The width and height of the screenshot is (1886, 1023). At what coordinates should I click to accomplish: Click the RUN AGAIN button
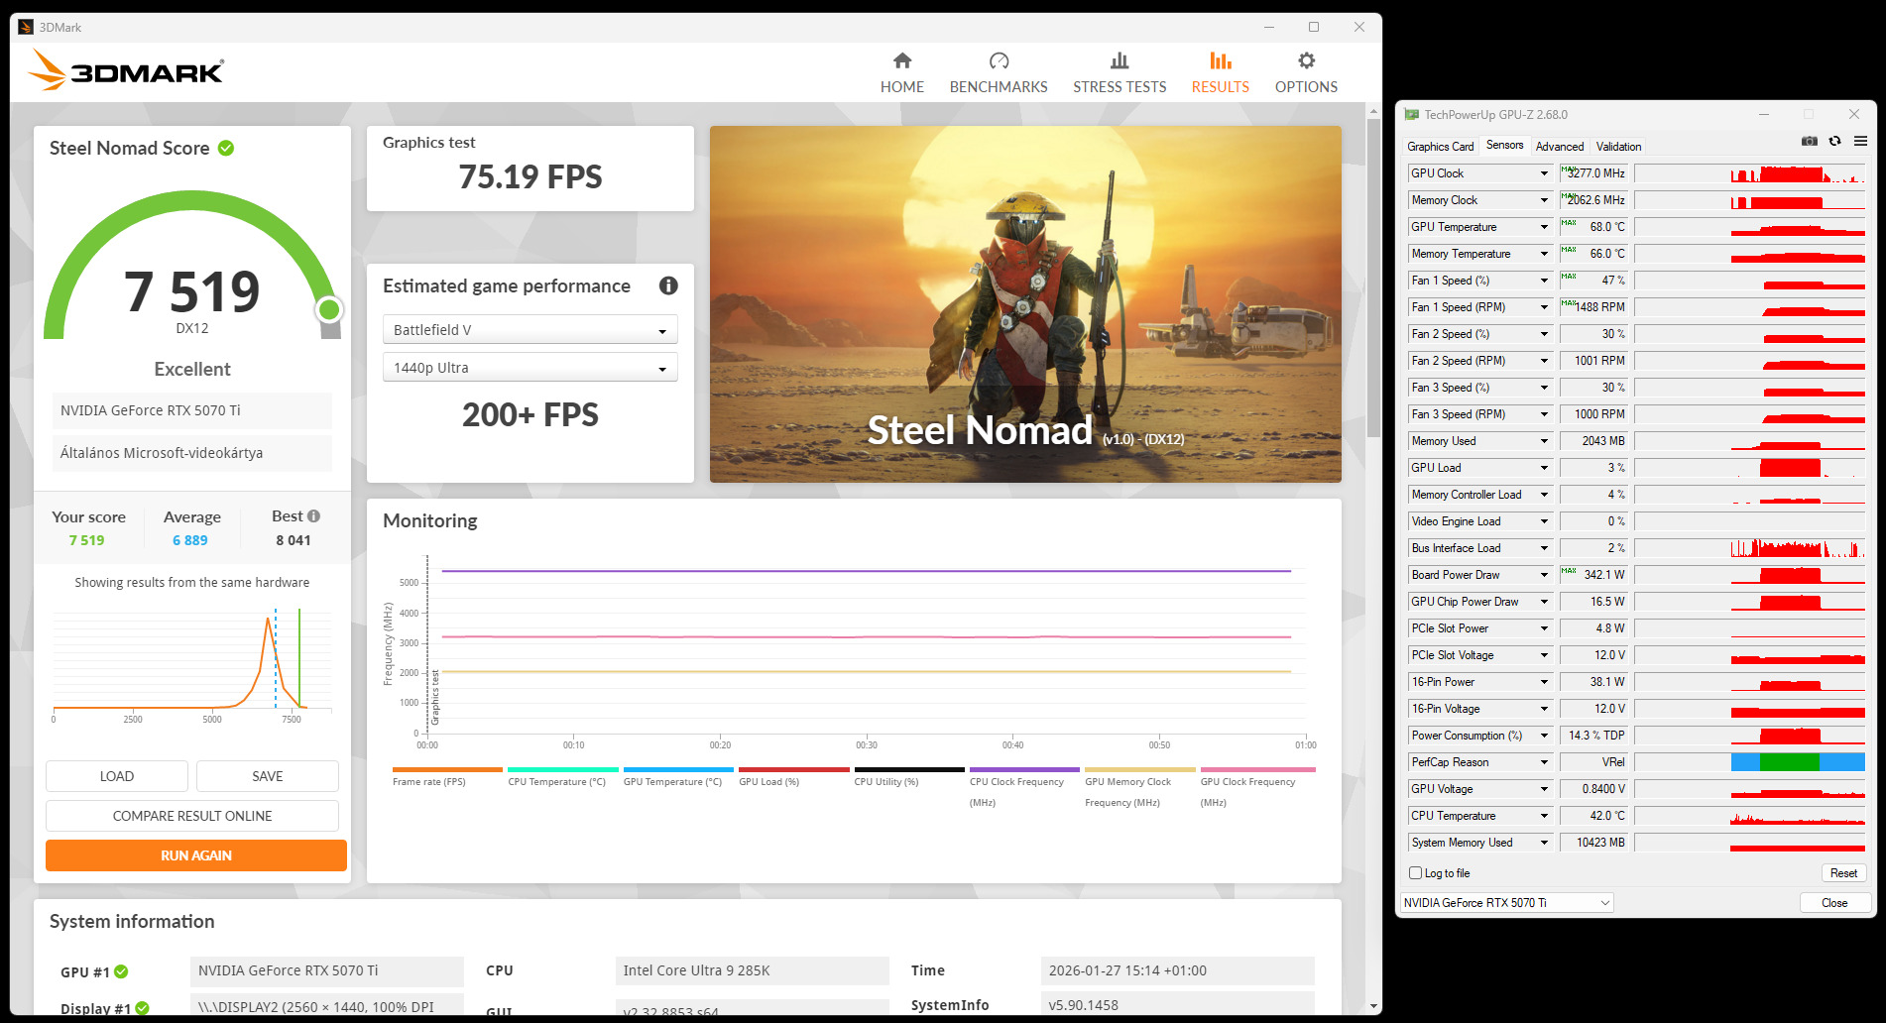click(x=196, y=855)
